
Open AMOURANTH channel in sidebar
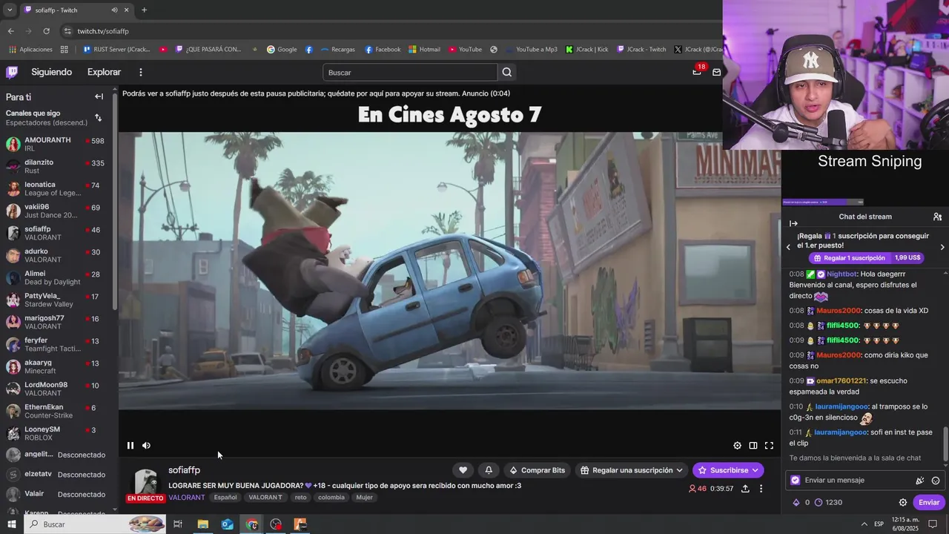pos(56,144)
